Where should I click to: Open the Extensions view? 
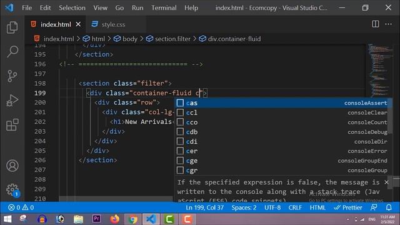click(x=12, y=125)
